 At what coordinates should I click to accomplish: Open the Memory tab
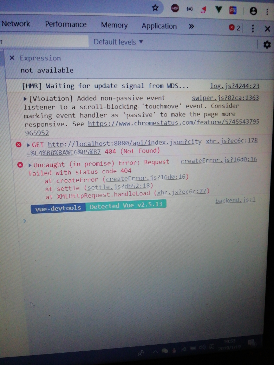(114, 25)
